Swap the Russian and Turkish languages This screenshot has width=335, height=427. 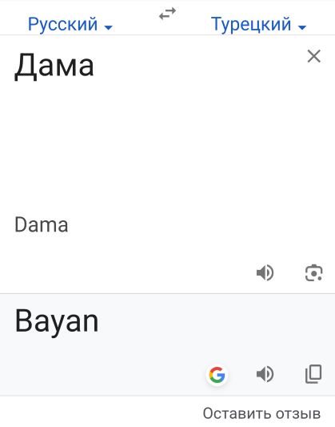167,14
